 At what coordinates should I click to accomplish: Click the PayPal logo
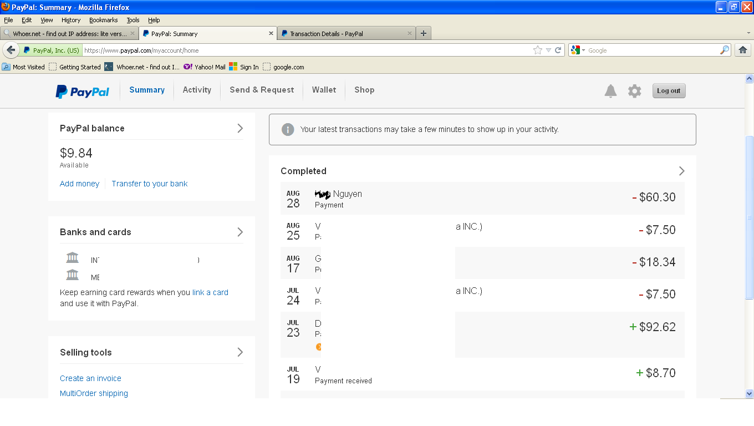coord(83,92)
